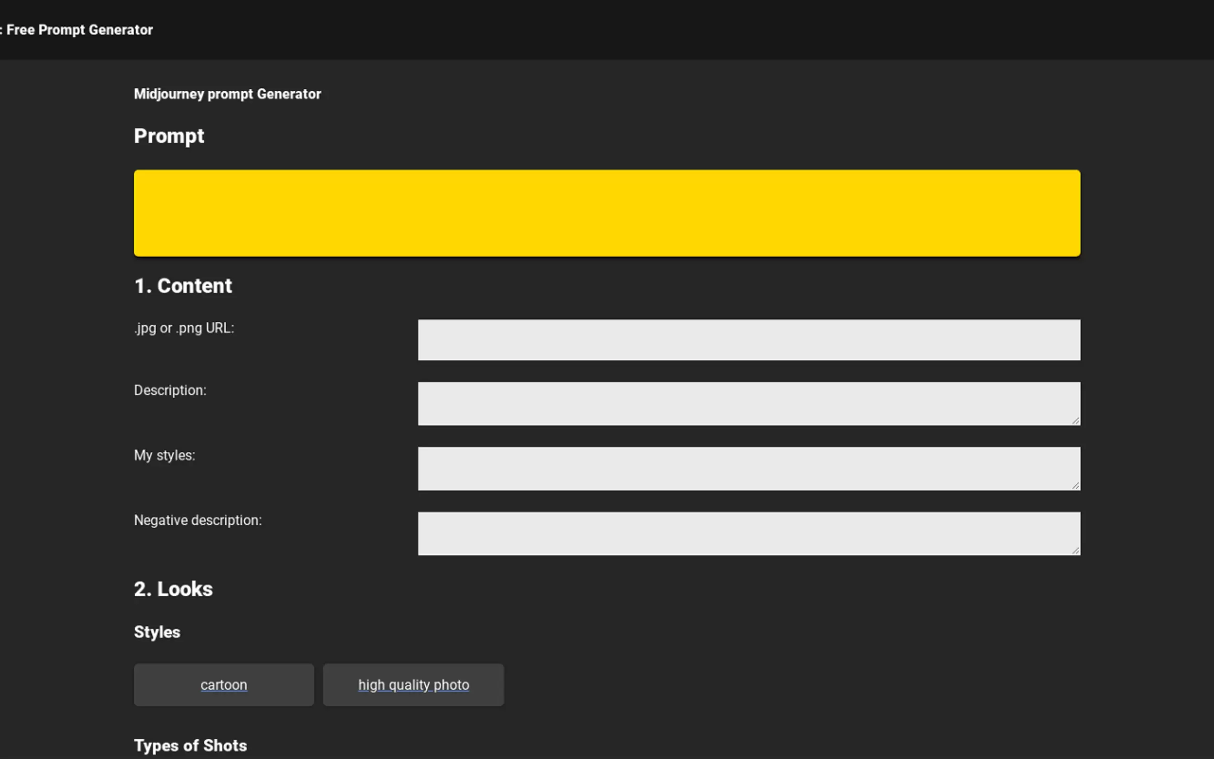Click the Free Prompt Generator header title
This screenshot has width=1214, height=759.
(x=79, y=30)
